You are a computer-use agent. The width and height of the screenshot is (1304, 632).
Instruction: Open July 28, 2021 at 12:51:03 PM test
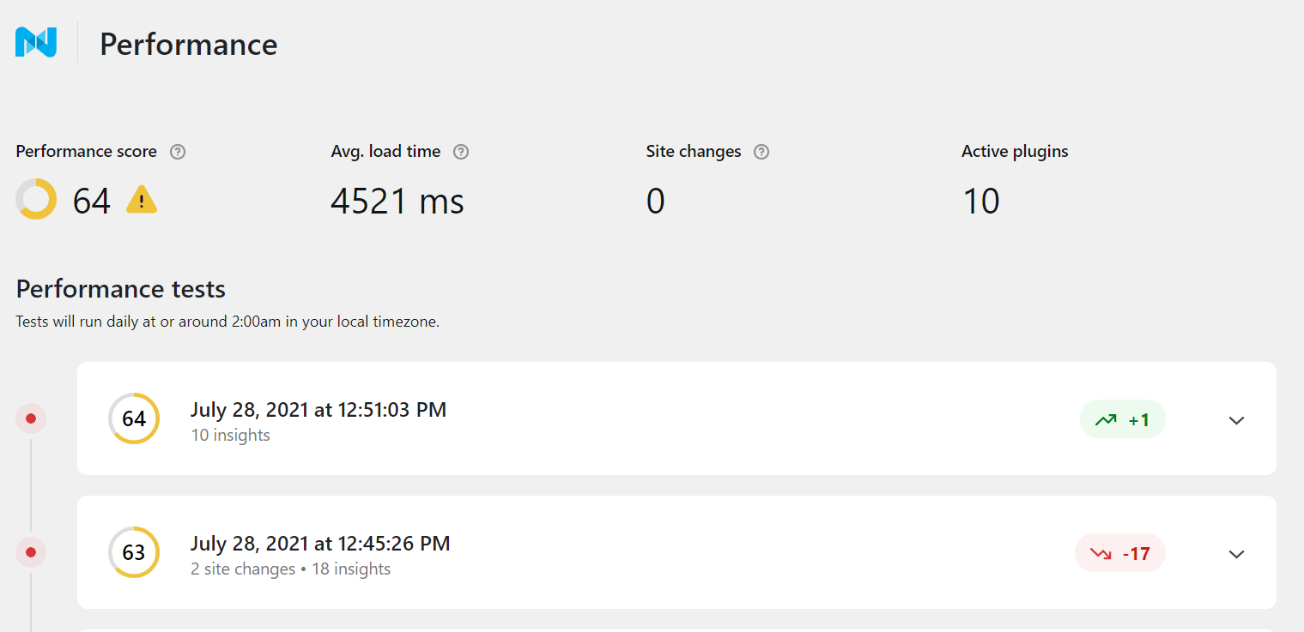(x=318, y=410)
